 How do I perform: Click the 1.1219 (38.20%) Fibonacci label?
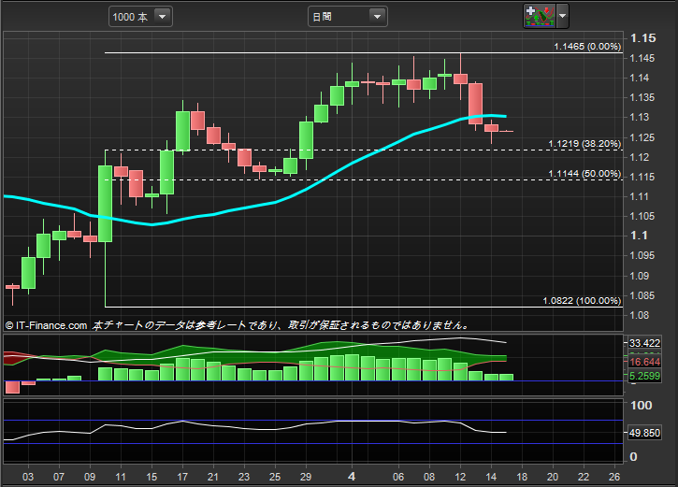click(x=584, y=143)
